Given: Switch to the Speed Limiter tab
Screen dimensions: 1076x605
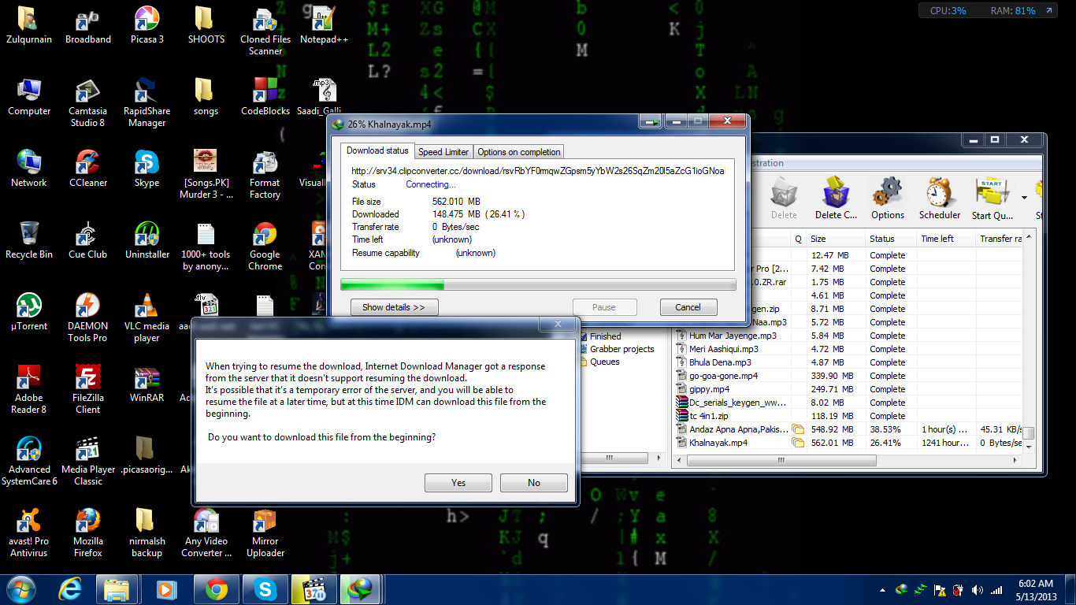Looking at the screenshot, I should (443, 152).
